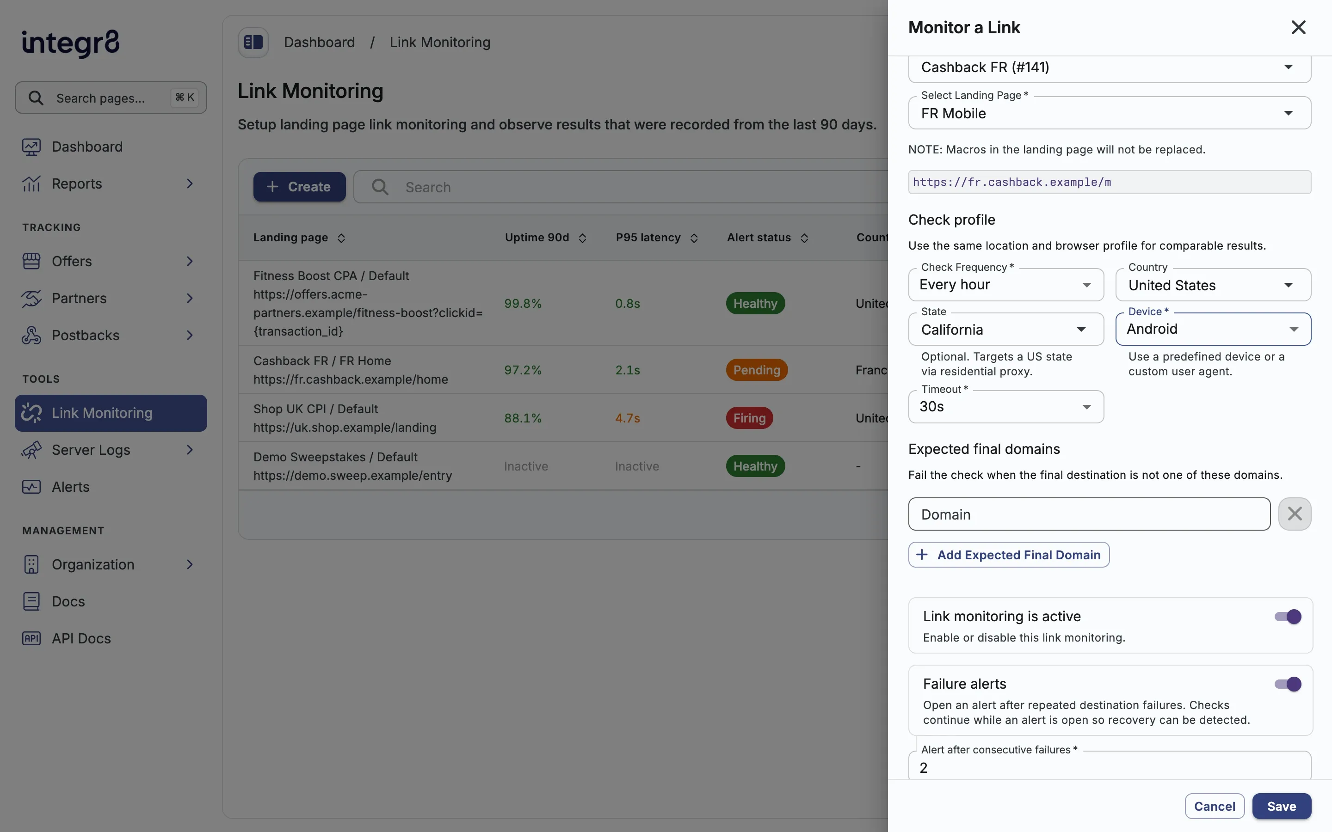Click the sidebar toggle panel icon
The width and height of the screenshot is (1332, 832).
(253, 43)
